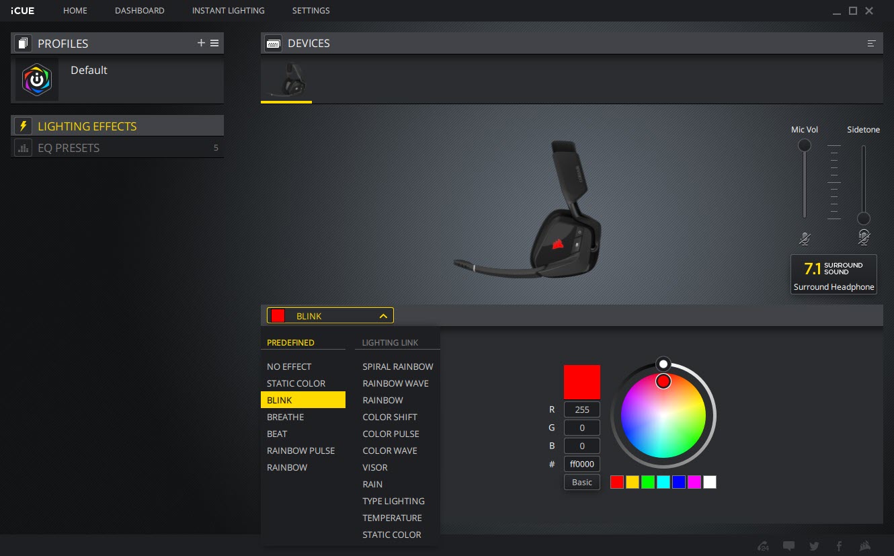
Task: Click the Mic Vol slider handle
Action: click(804, 145)
